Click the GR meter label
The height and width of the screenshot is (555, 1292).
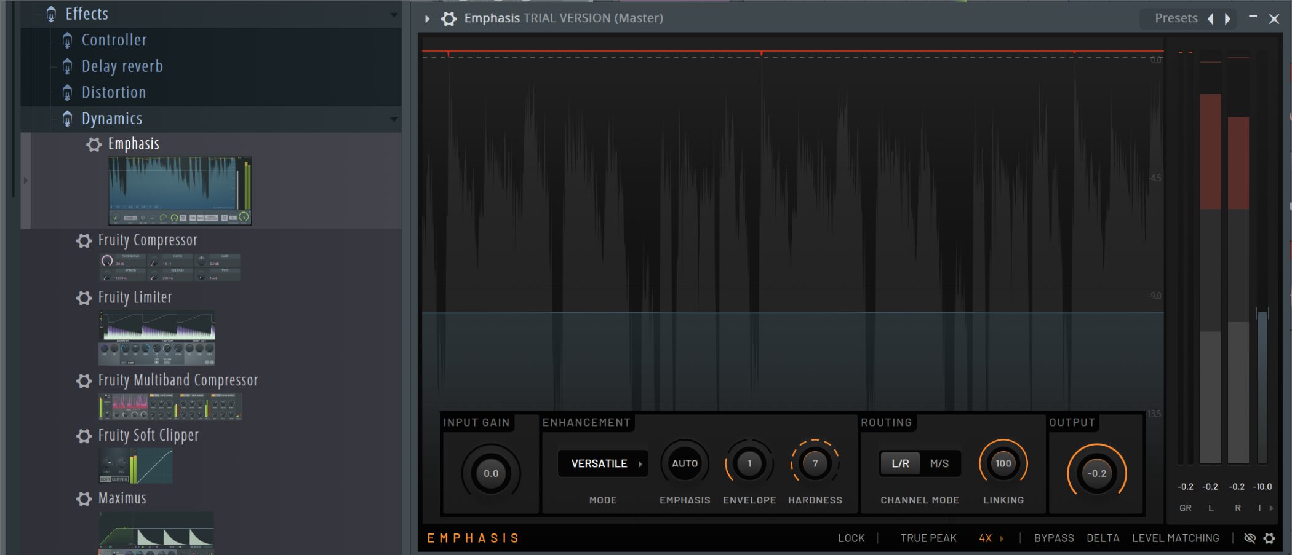click(1186, 508)
